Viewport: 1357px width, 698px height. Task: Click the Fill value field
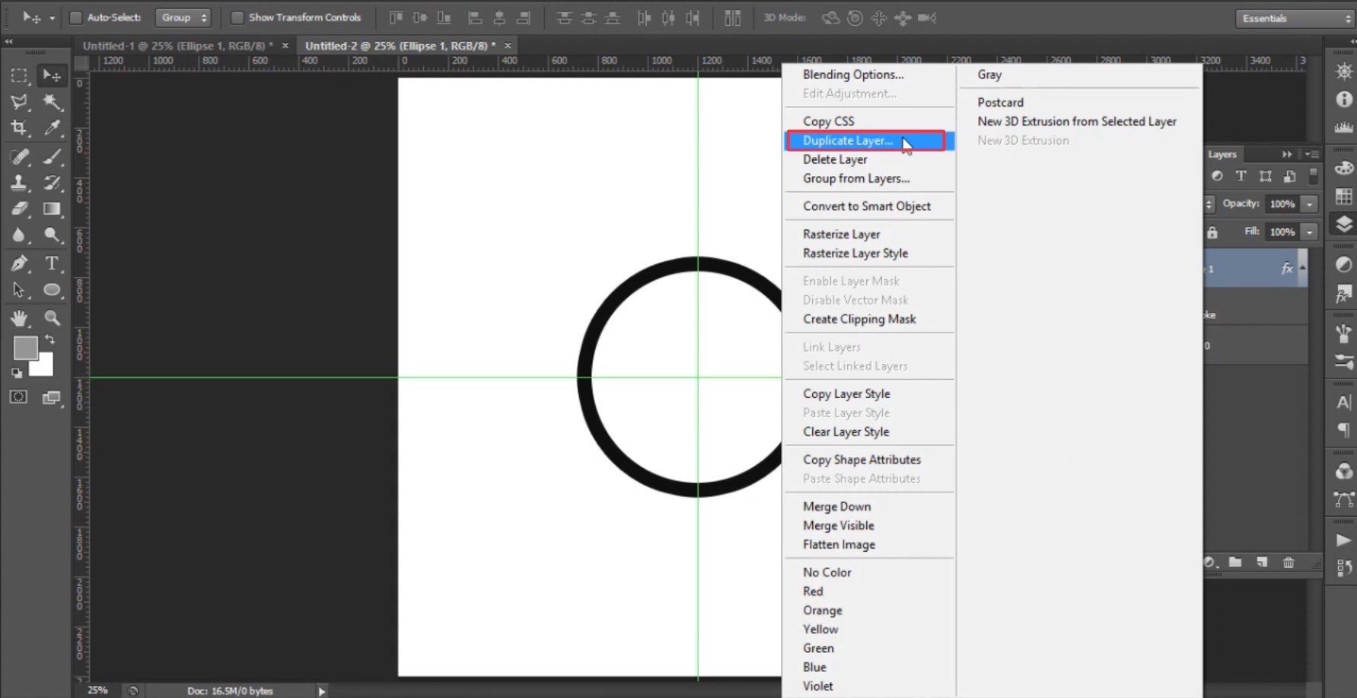(x=1282, y=232)
